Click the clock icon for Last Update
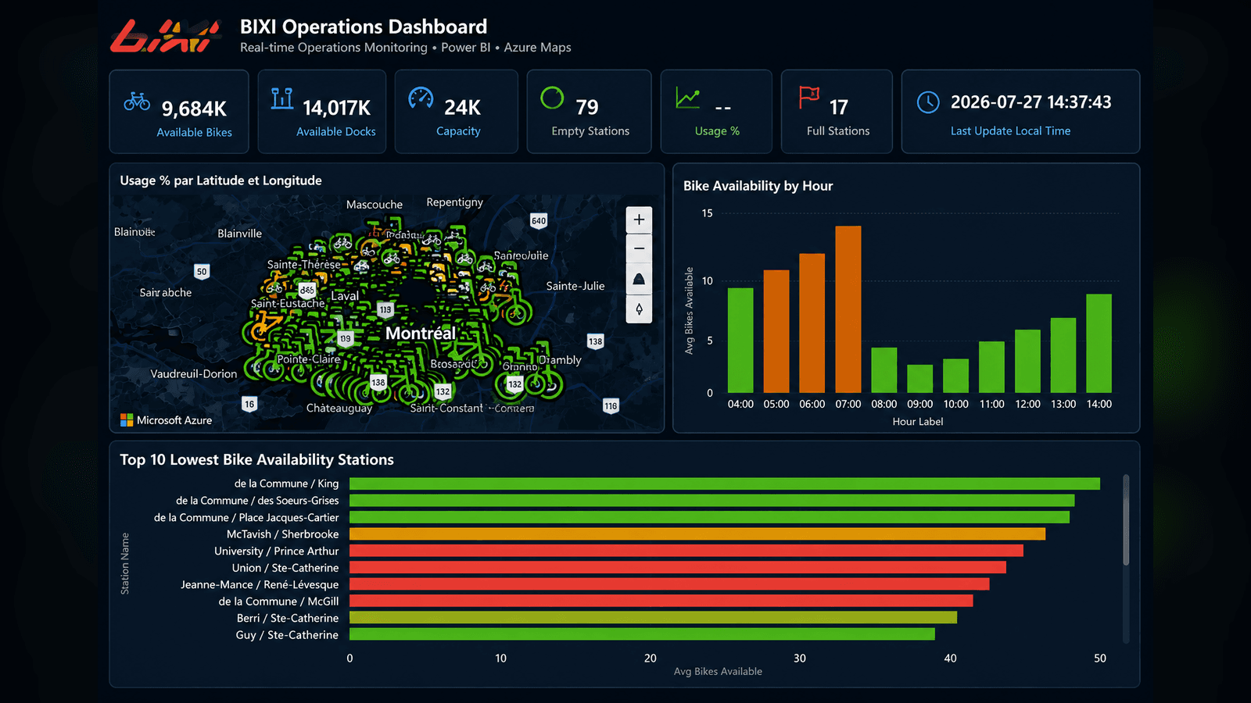 pyautogui.click(x=928, y=102)
